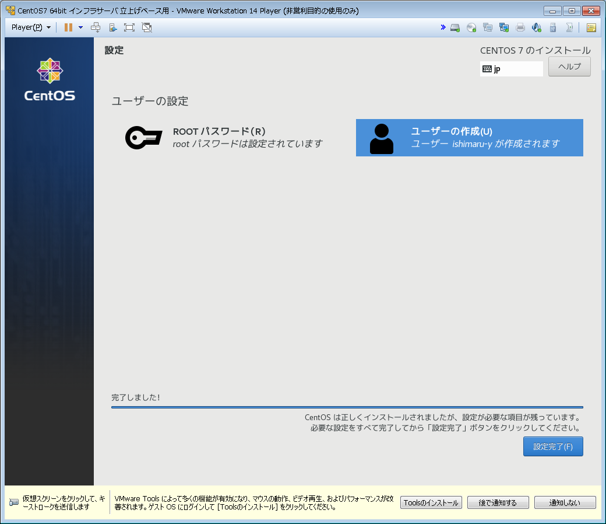
Task: Expand the hidden devices chevron
Action: [x=443, y=27]
